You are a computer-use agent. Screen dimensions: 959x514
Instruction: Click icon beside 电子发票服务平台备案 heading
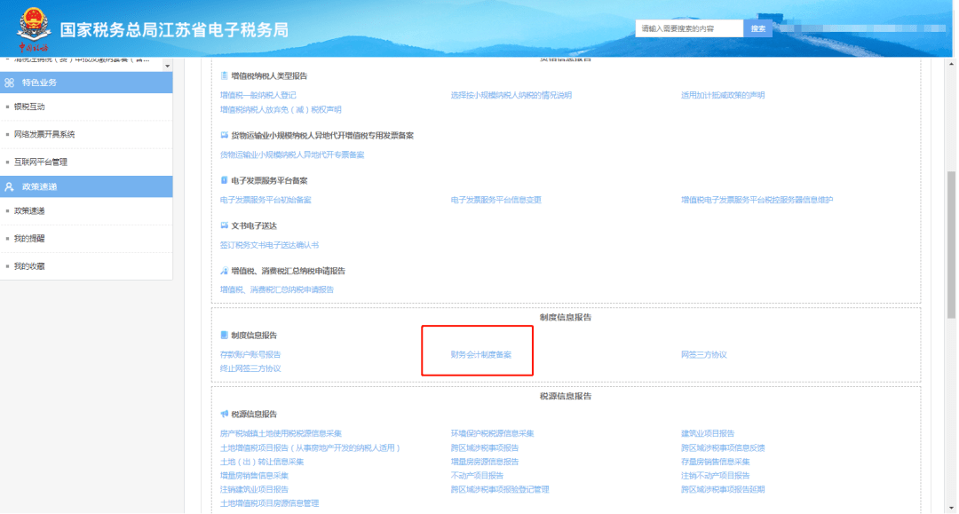tap(224, 180)
